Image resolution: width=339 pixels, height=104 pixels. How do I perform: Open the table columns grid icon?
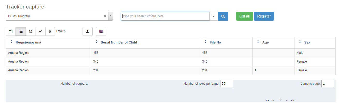pyautogui.click(x=101, y=31)
